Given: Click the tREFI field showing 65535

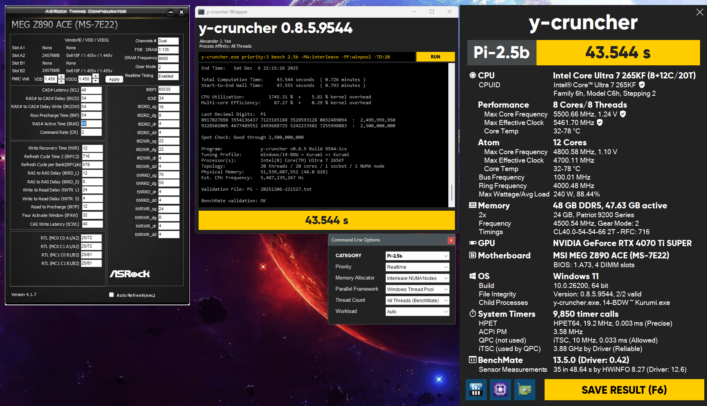Looking at the screenshot, I should [169, 90].
